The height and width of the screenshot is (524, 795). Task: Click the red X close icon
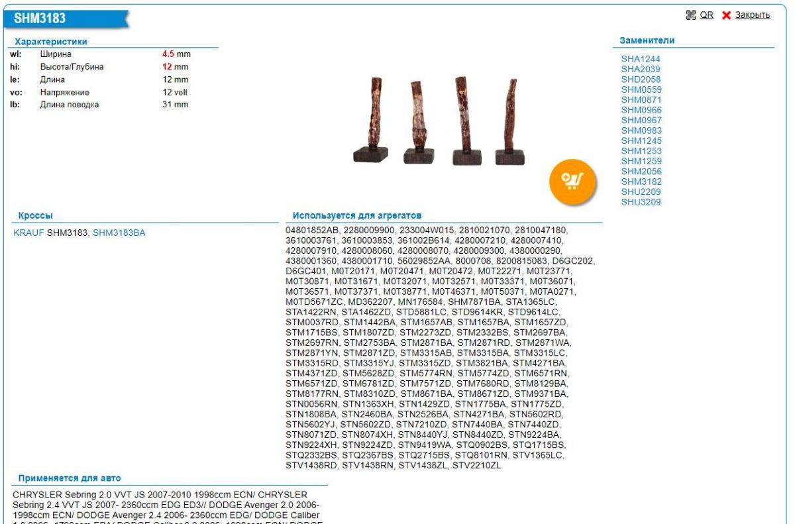[x=726, y=15]
